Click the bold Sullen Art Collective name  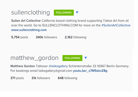pyautogui.click(x=26, y=21)
